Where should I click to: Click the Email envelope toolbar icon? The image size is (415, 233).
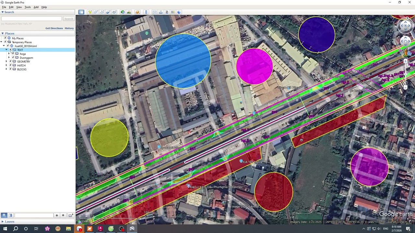pyautogui.click(x=155, y=12)
